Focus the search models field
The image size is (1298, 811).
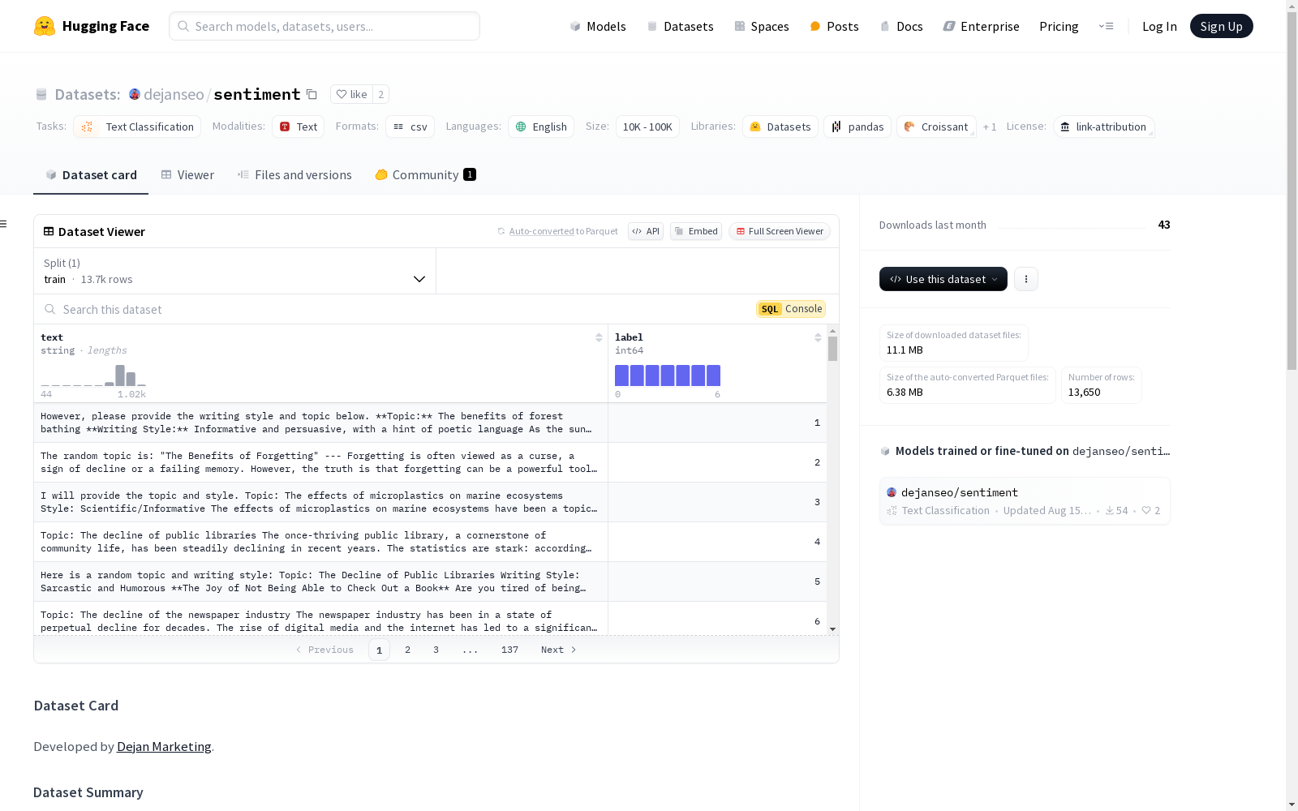tap(324, 26)
